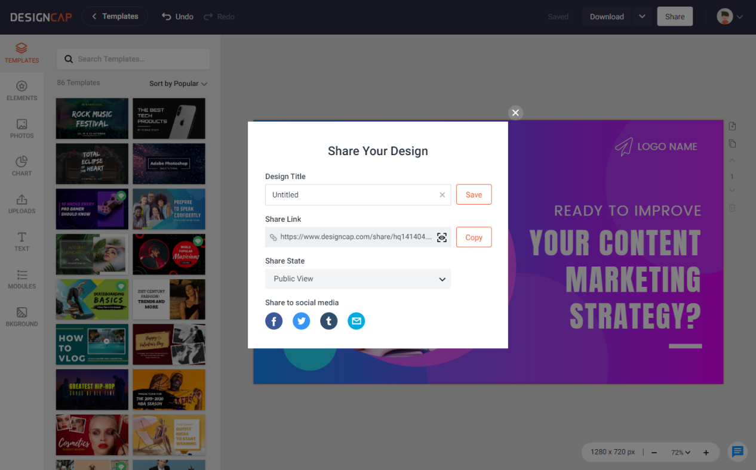Select Total Eclipse of the Heart template

click(92, 164)
